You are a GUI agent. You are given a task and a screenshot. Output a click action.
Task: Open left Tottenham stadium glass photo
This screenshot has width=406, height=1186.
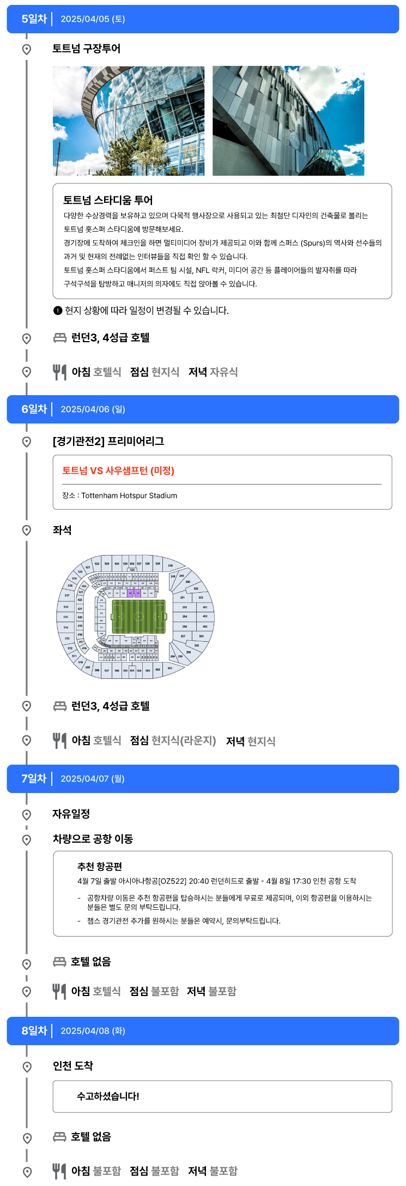point(129,121)
